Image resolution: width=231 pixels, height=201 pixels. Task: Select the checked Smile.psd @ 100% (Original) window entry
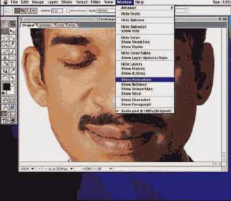pos(145,111)
